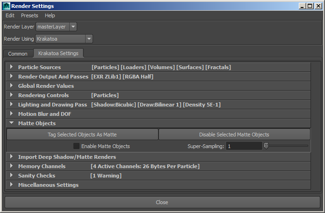Click the [Shadow:Bicubic] lighting summary text
The width and height of the screenshot is (325, 213).
pos(114,105)
